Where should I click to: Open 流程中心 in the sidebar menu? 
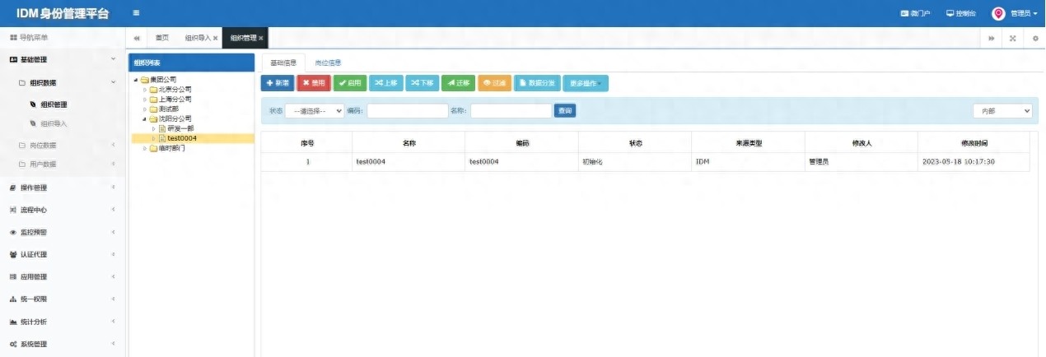34,210
